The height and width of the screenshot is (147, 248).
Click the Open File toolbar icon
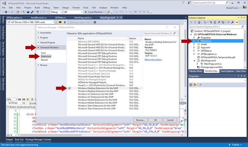pos(24,12)
